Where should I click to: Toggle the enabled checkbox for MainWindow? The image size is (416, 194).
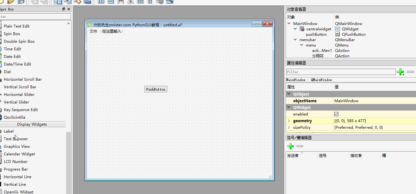(x=336, y=114)
